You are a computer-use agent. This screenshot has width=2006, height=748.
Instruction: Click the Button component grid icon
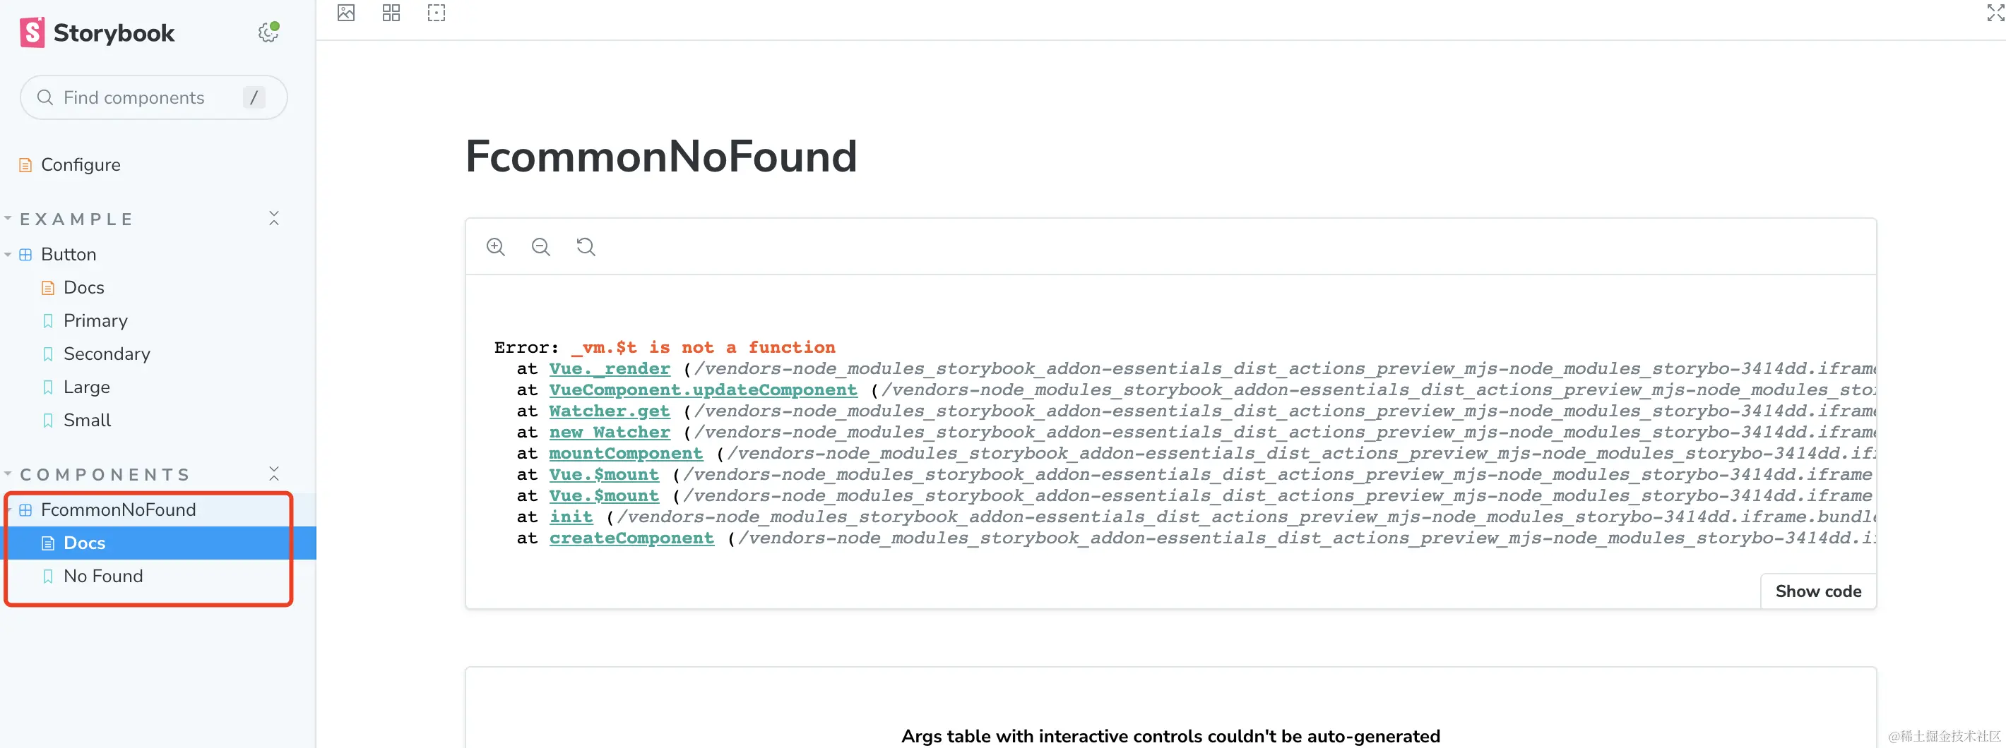[x=25, y=255]
